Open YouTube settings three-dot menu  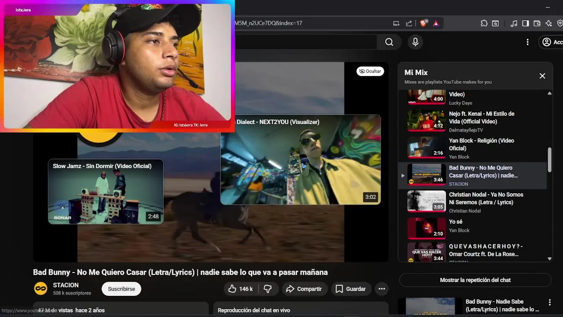pyautogui.click(x=527, y=42)
